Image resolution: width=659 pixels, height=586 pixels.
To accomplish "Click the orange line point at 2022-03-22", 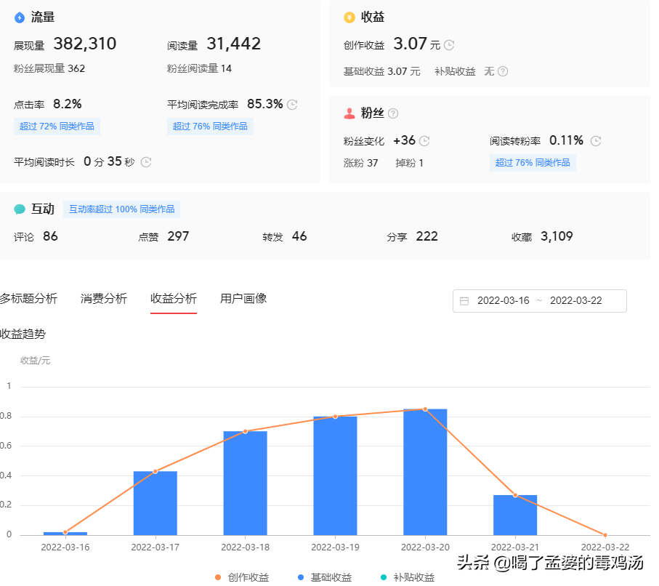I will click(605, 535).
